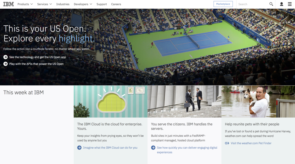Click 'Follow the action like a courtside fanatic' text
Viewport: 295px width, 164px height.
click(x=46, y=49)
